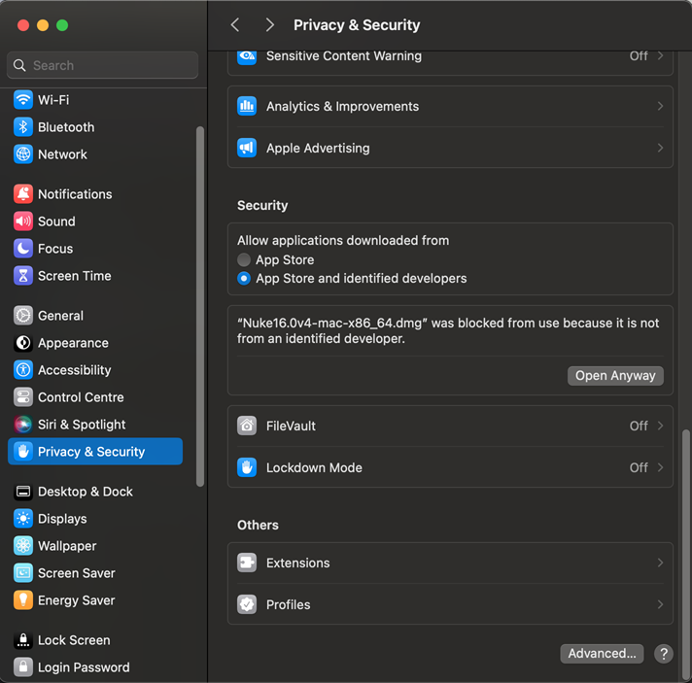Click the Lockdown Mode hand icon
Screen dimensions: 692x683
pos(247,467)
